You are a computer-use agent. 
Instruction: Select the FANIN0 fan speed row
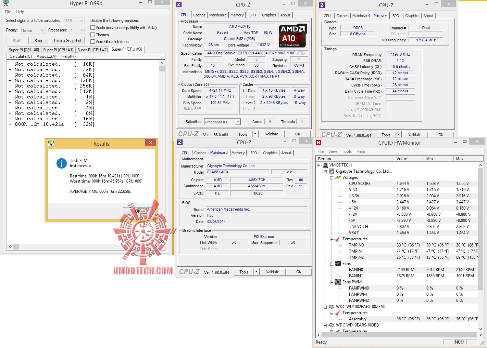413,270
